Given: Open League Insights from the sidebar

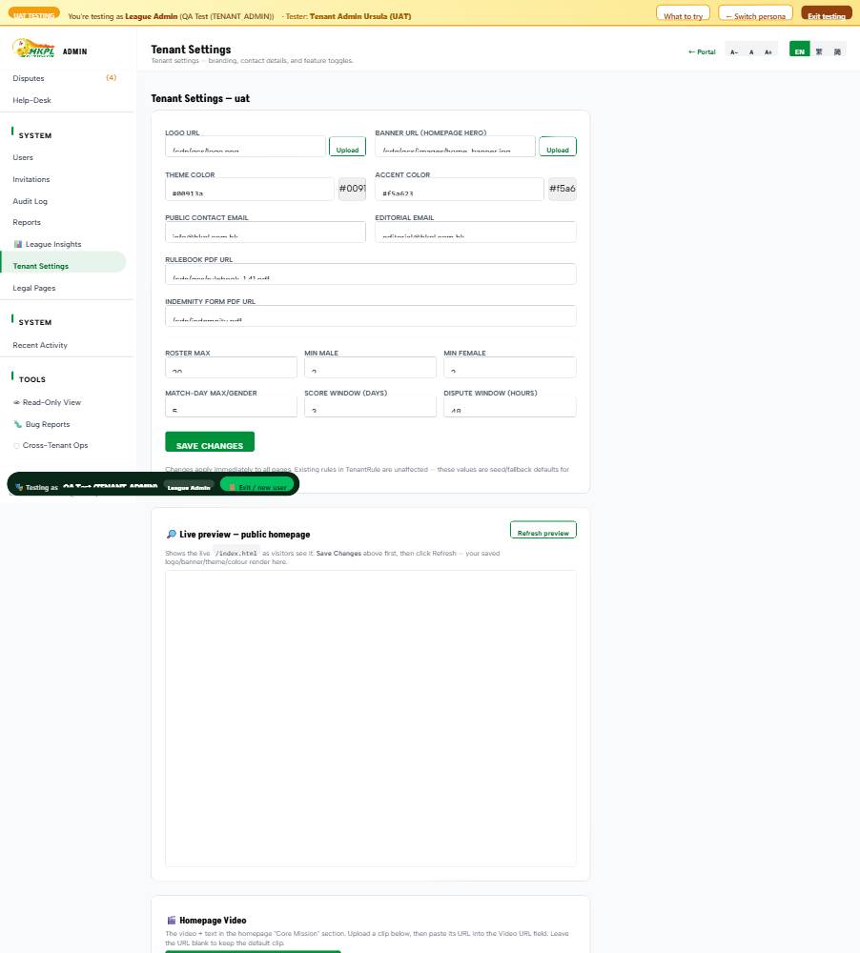Looking at the screenshot, I should coord(48,244).
